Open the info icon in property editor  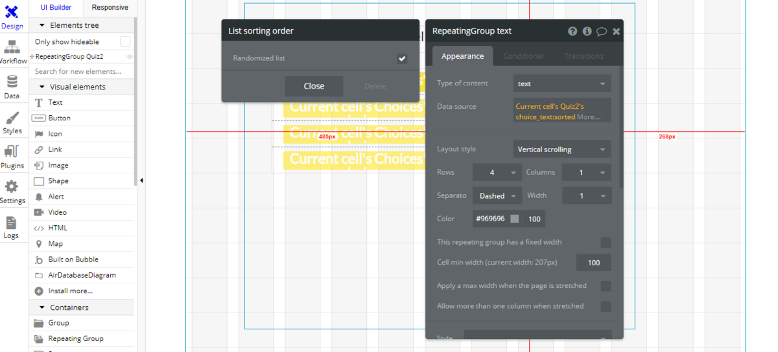point(587,31)
